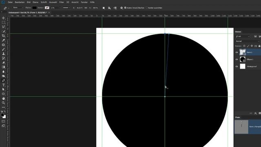261x147 pixels.
Task: Open the Filter menu
Action: pos(62,2)
